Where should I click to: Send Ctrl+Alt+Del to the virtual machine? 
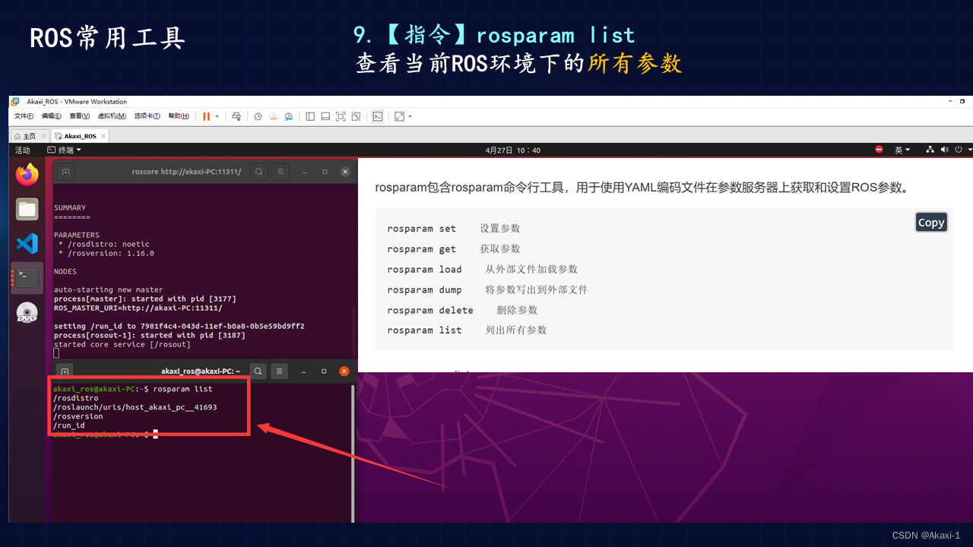pyautogui.click(x=236, y=116)
